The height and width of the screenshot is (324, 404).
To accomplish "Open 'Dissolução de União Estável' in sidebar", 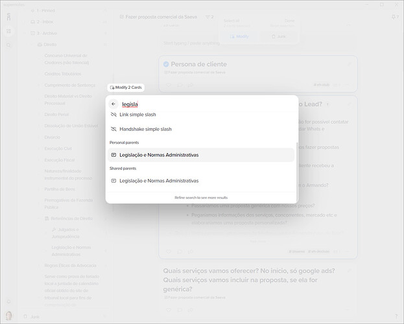I will tap(71, 126).
